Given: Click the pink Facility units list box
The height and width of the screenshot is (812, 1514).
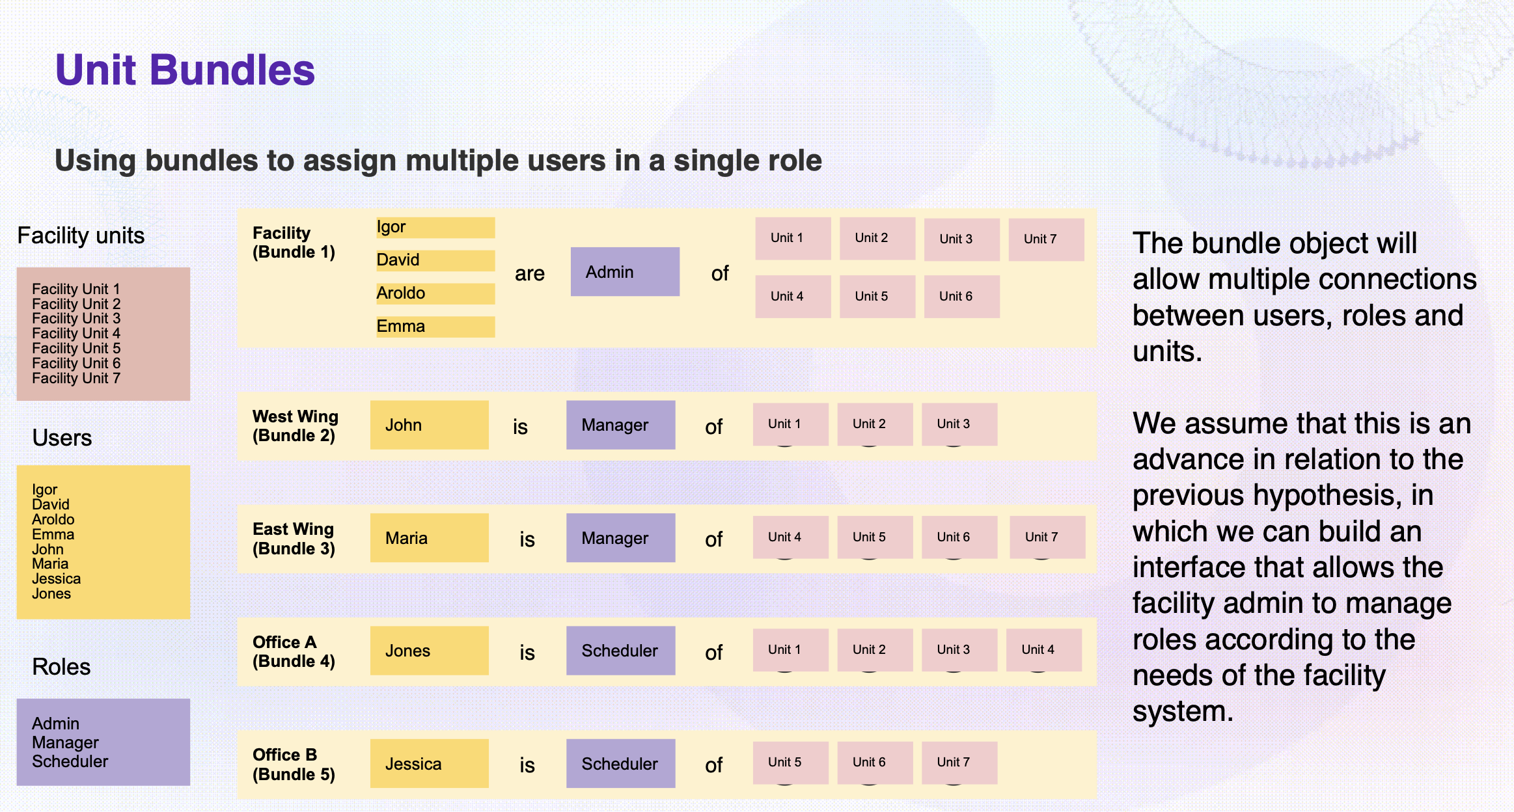Looking at the screenshot, I should pos(103,334).
